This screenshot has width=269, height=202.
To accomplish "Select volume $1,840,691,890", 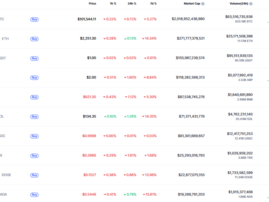I will point(240,95).
